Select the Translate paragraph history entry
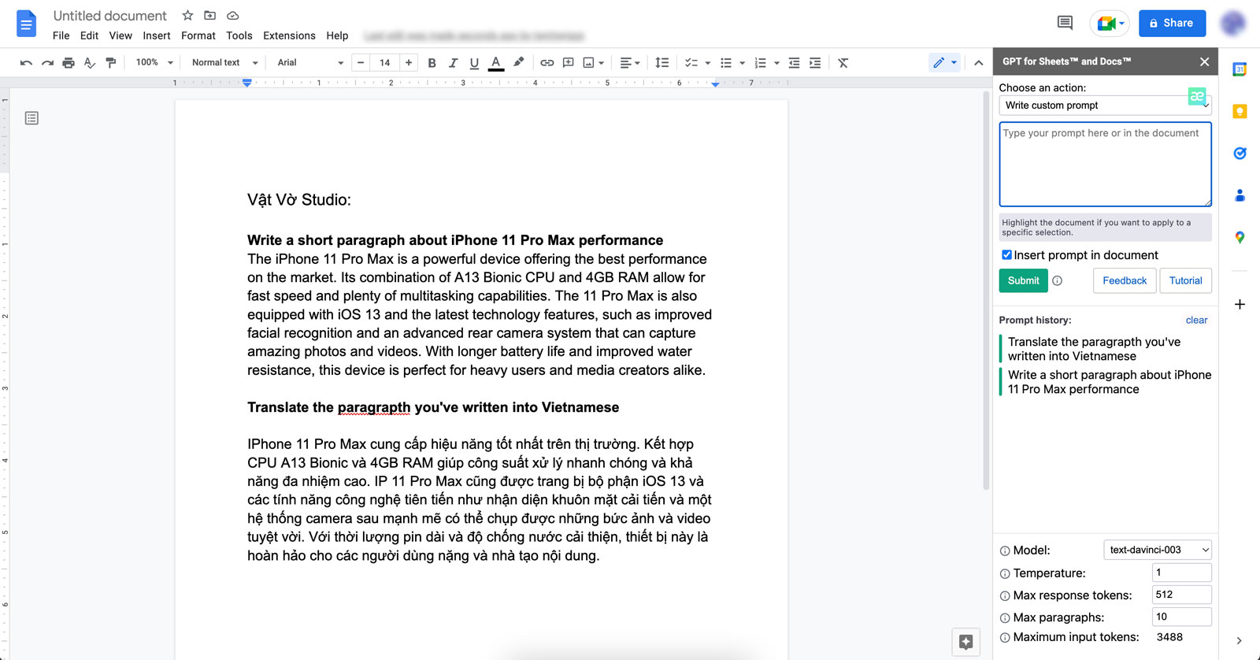 click(x=1105, y=349)
